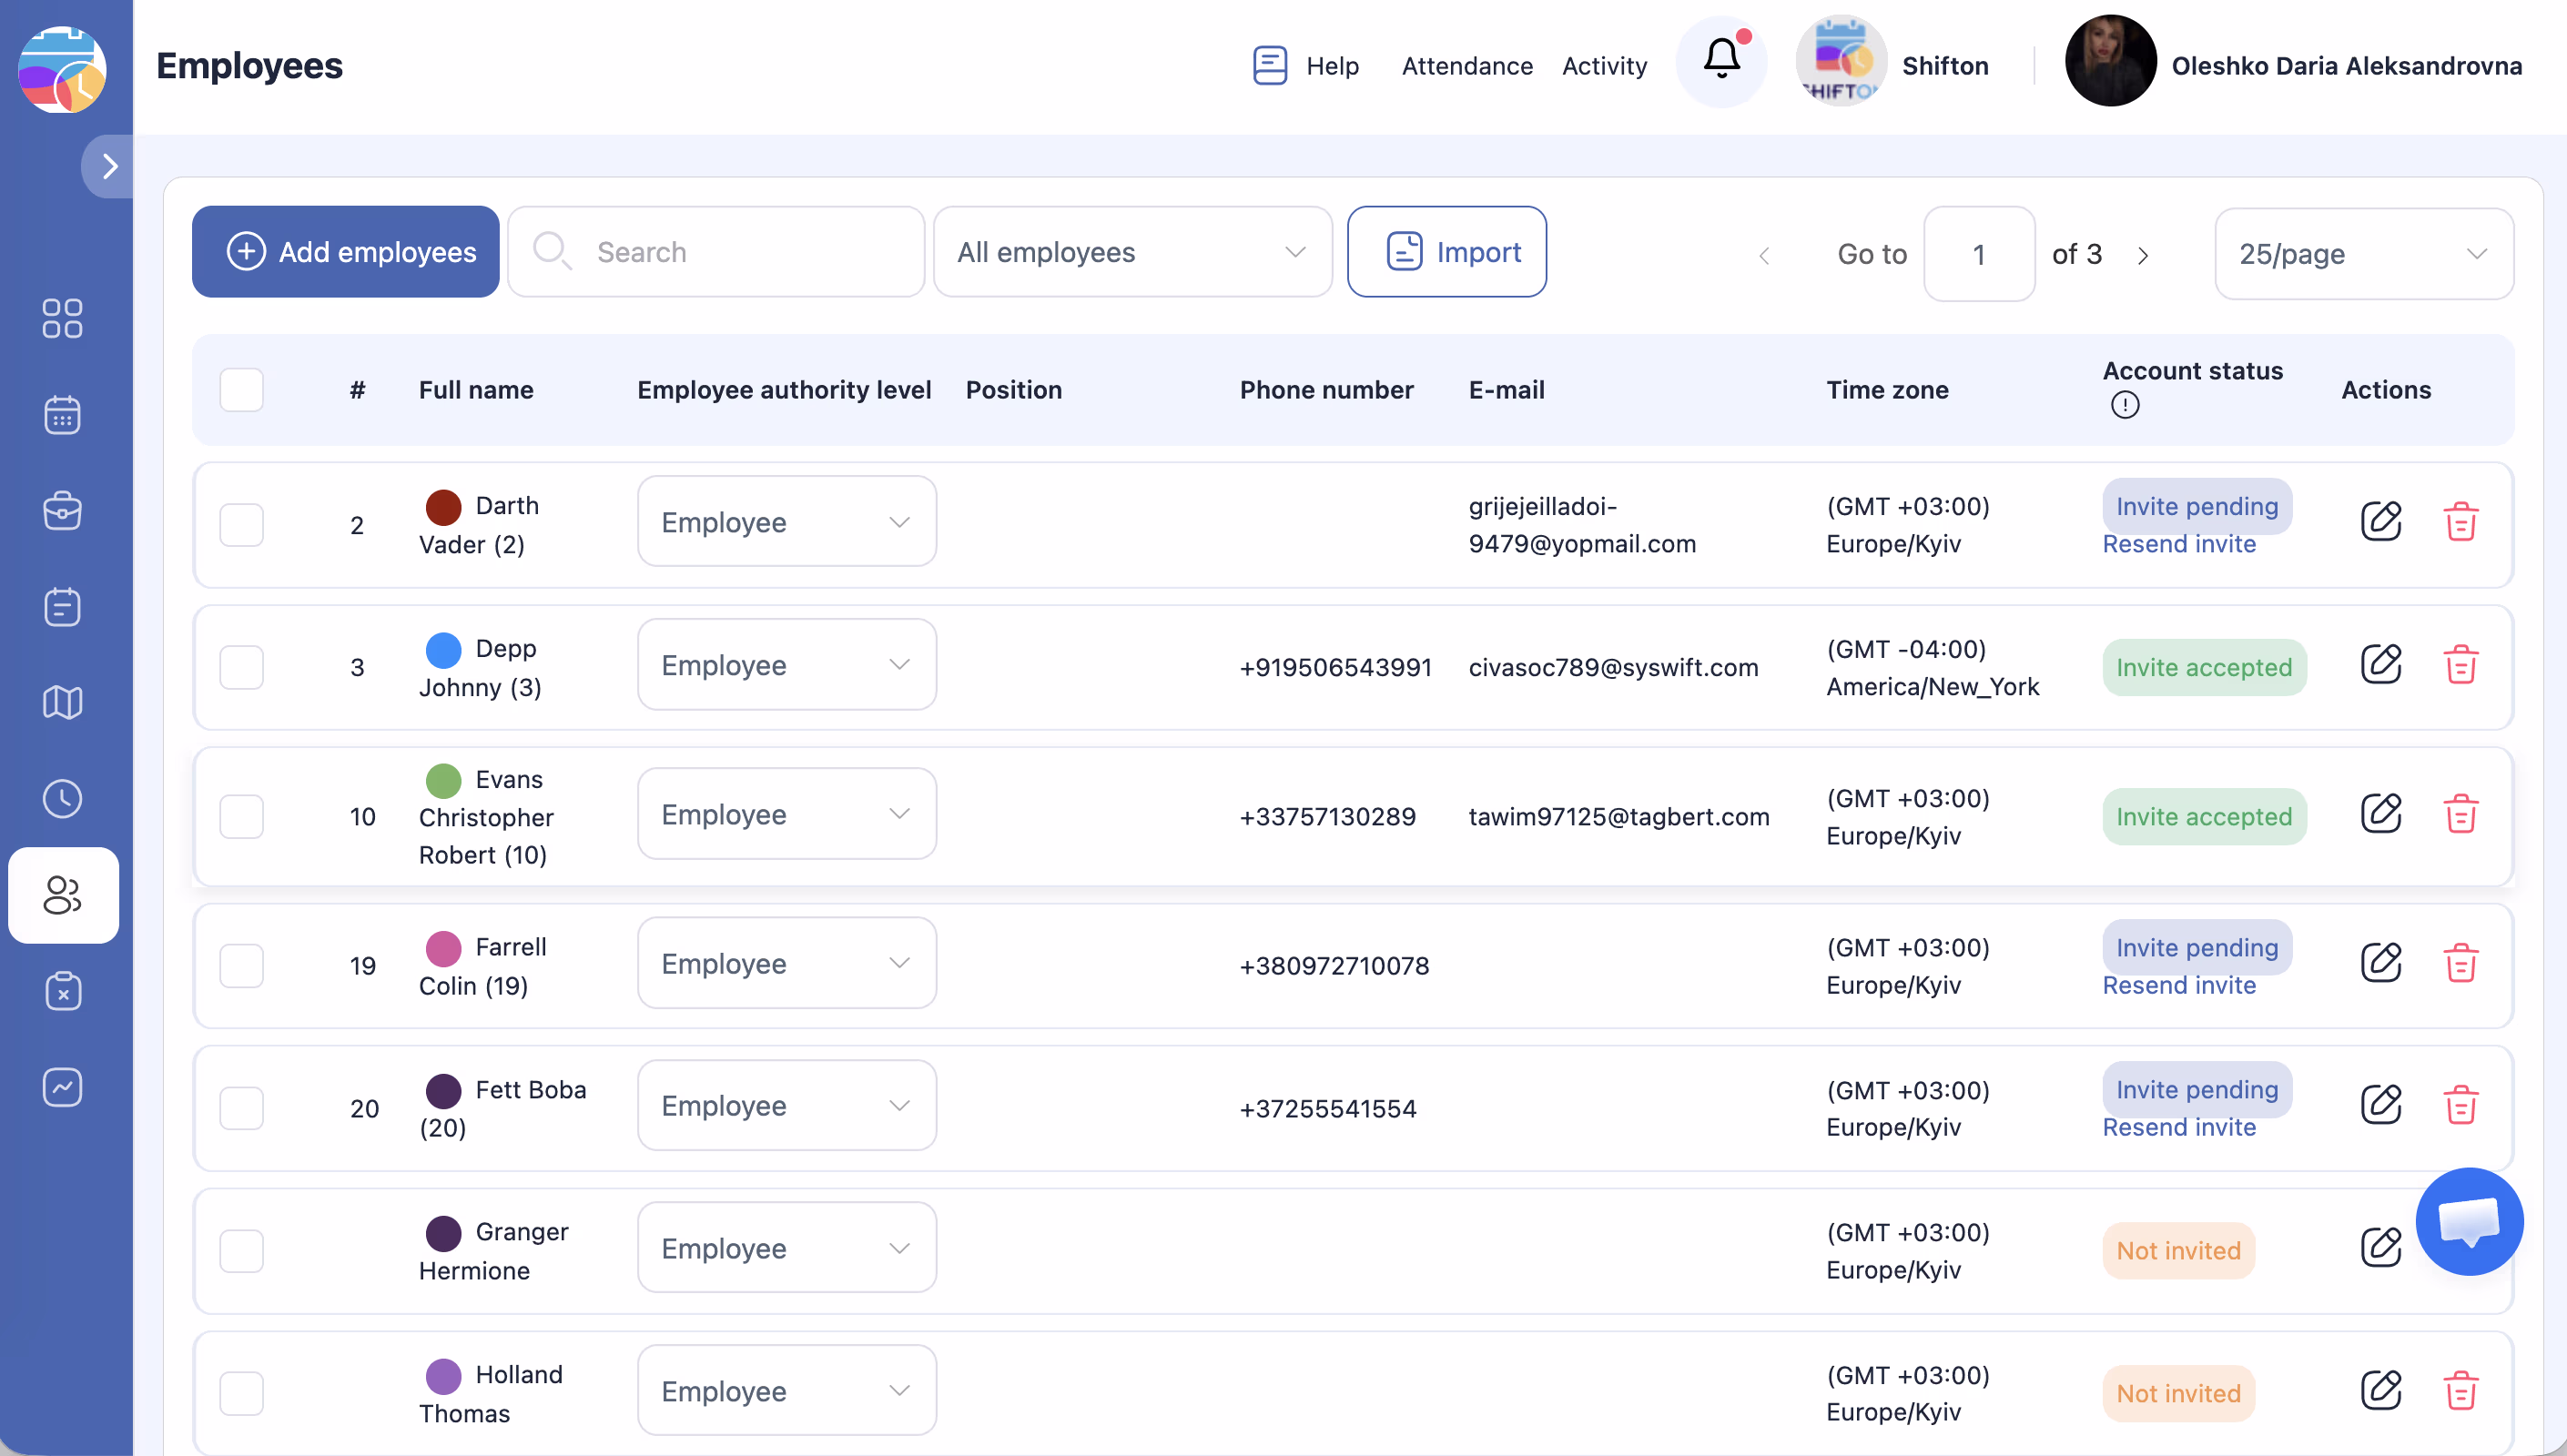Viewport: 2567px width, 1456px height.
Task: Select the Granger Hermione row checkbox
Action: click(x=241, y=1250)
